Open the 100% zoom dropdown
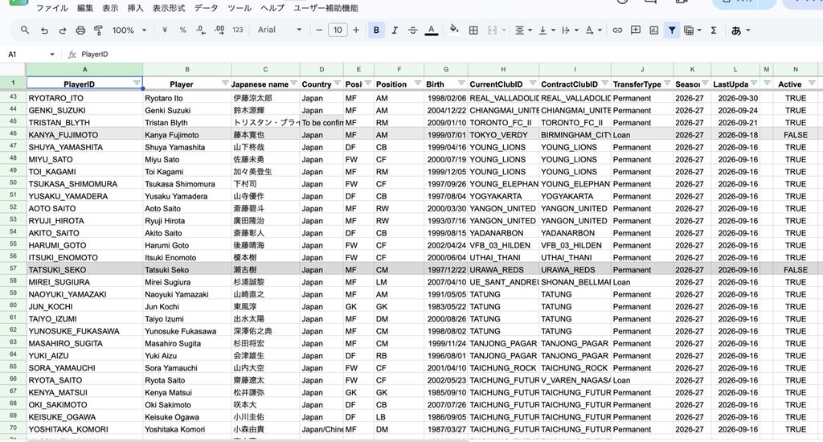 click(x=129, y=31)
